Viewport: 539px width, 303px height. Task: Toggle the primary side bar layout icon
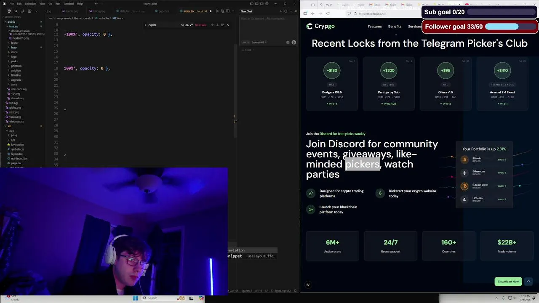[x=251, y=4]
